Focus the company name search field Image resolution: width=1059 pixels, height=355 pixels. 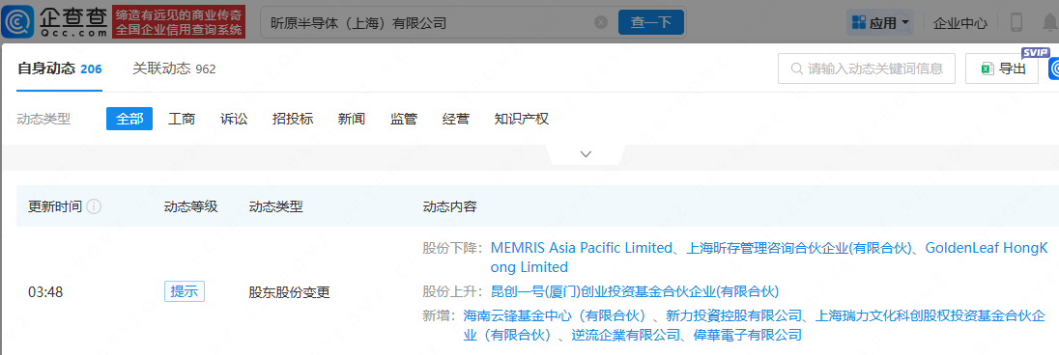pyautogui.click(x=440, y=22)
